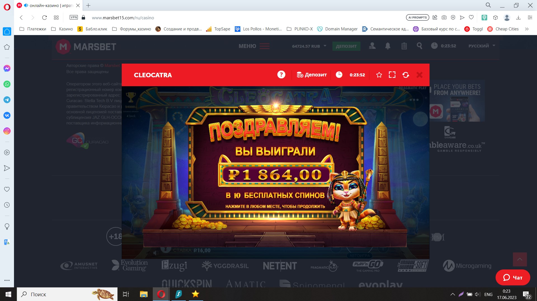Viewport: 537px width, 301px height.
Task: Open site search magnifier on Marsbet
Action: pos(419,46)
